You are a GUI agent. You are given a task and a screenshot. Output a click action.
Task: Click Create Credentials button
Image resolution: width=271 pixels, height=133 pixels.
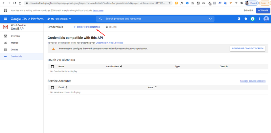87,27
